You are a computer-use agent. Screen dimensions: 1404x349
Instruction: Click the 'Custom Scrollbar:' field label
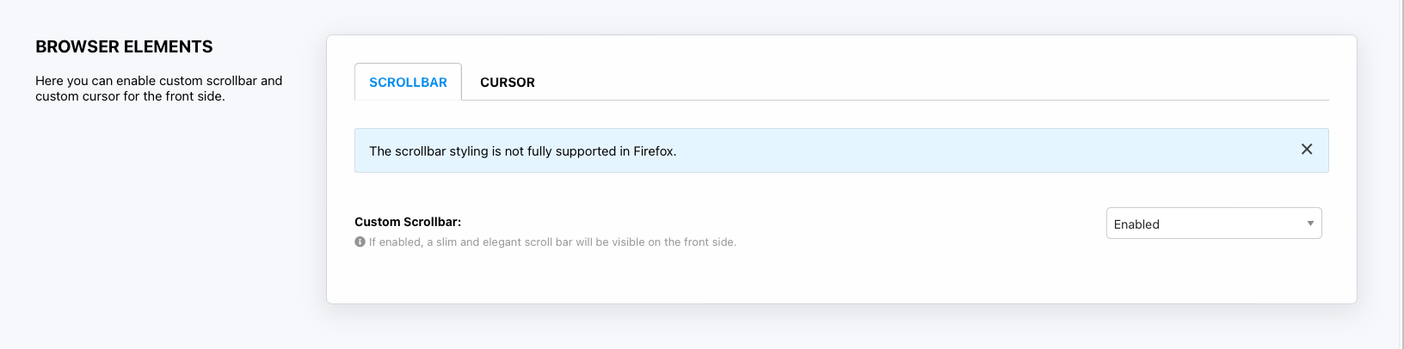coord(408,222)
